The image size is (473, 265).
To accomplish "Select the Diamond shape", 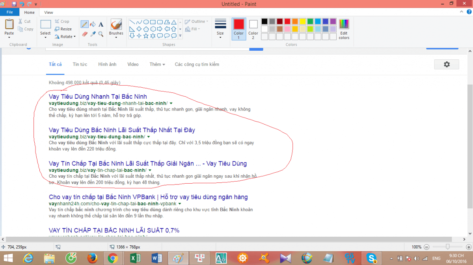I will click(139, 29).
